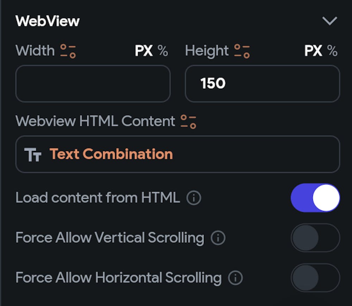Image resolution: width=352 pixels, height=306 pixels.
Task: Select PX unit for Width
Action: point(144,51)
